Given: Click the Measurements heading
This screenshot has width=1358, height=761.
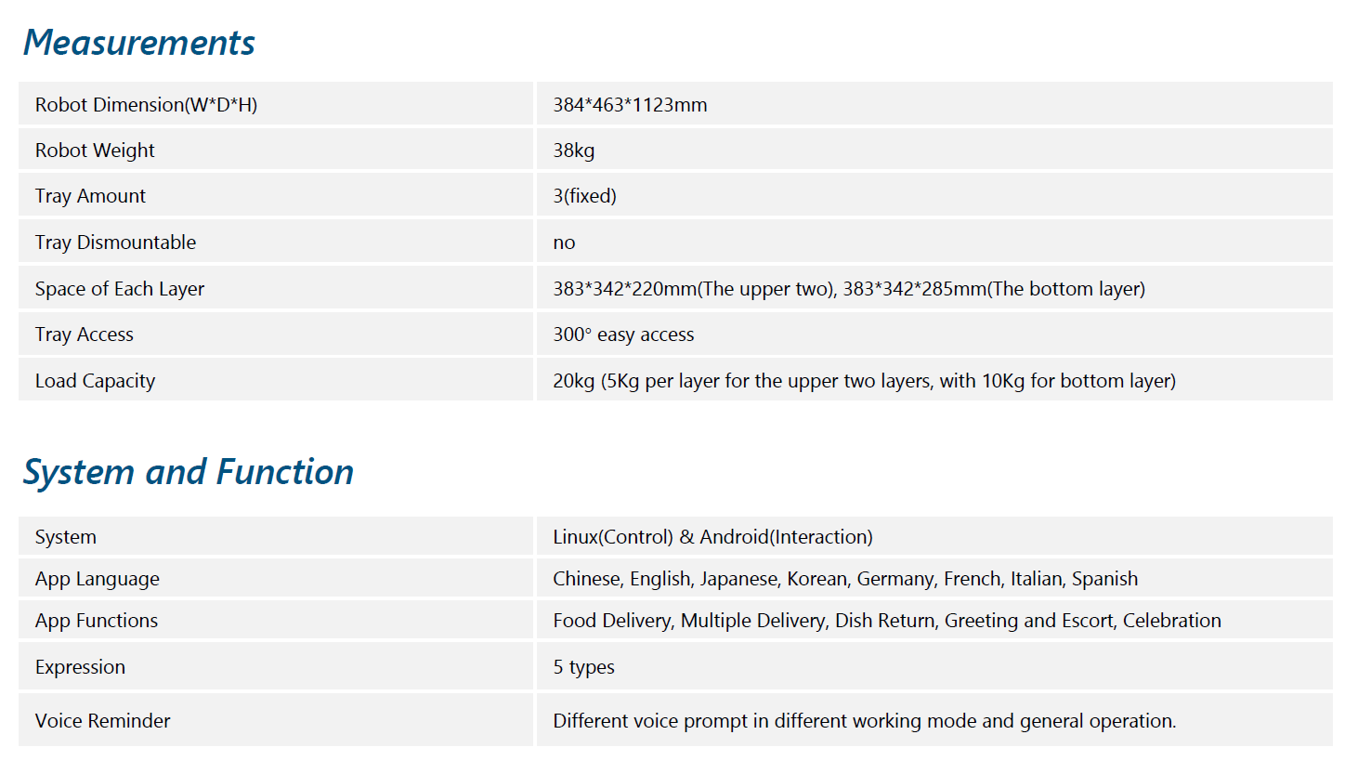Looking at the screenshot, I should click(x=139, y=43).
